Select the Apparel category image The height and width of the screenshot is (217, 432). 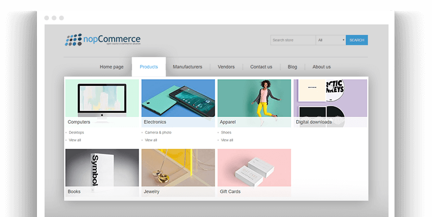(x=254, y=98)
